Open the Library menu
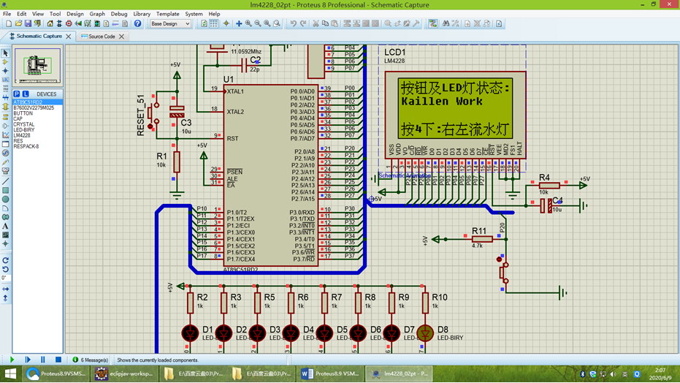 [142, 14]
